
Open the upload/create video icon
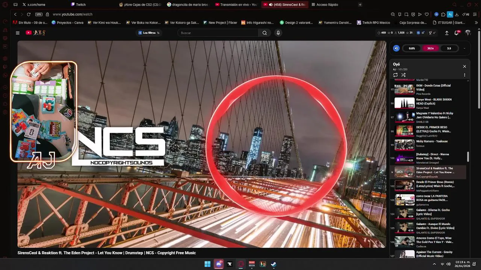click(x=447, y=33)
